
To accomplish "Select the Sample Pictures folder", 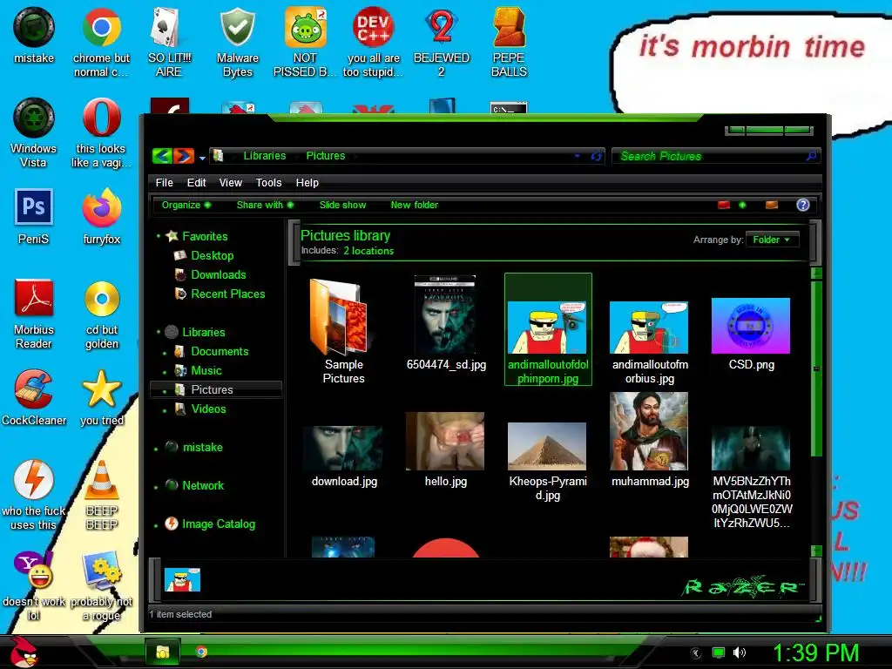I will coord(343,331).
